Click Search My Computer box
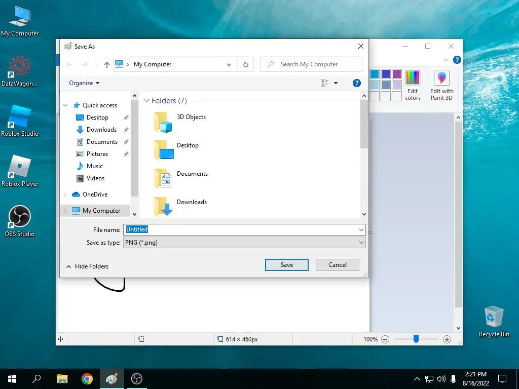Viewport: 519px width, 389px height. pos(311,64)
